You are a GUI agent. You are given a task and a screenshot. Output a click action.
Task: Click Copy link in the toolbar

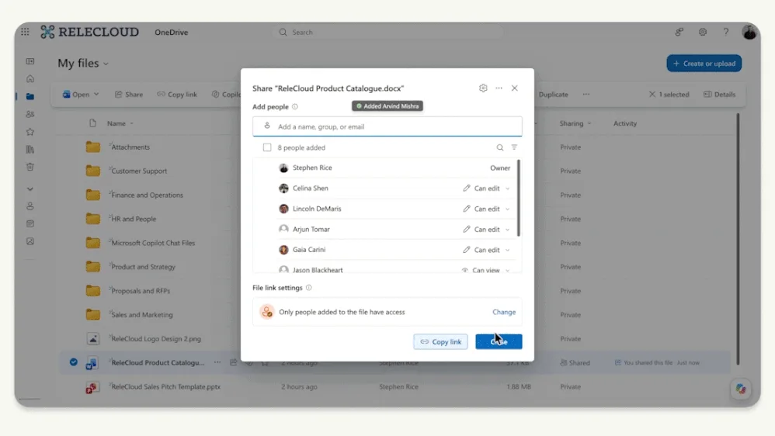pyautogui.click(x=177, y=95)
